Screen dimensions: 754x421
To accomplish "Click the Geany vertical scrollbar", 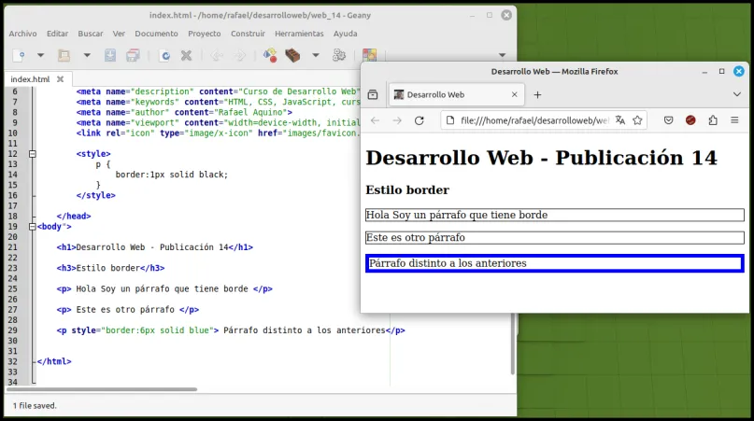I will point(513,344).
